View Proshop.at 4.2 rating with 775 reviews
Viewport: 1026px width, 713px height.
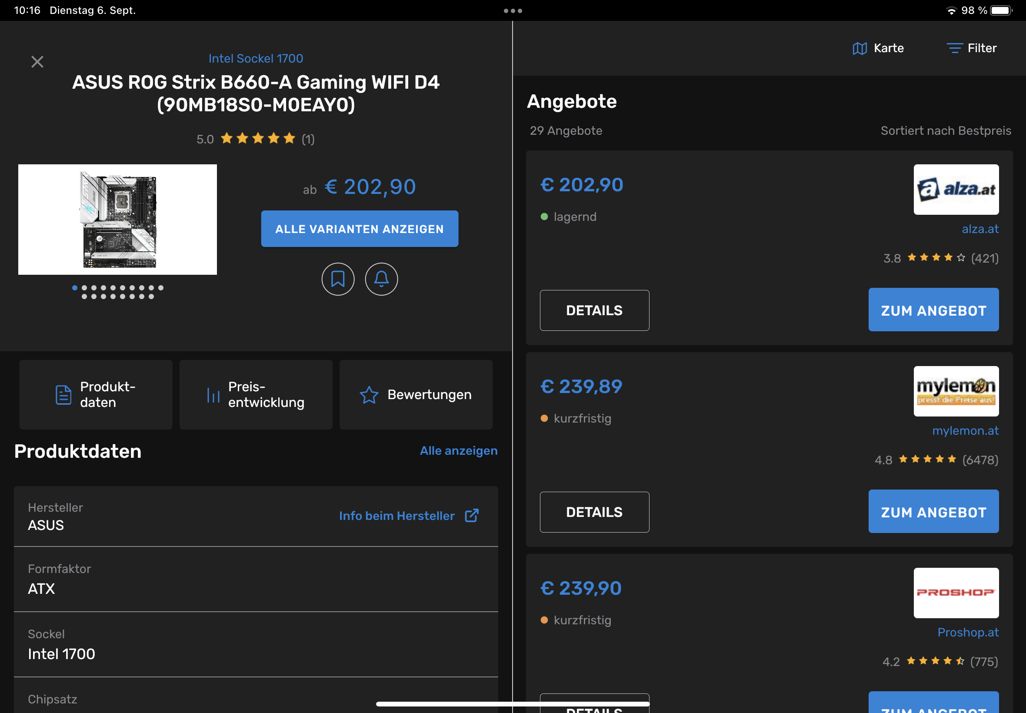(x=941, y=662)
